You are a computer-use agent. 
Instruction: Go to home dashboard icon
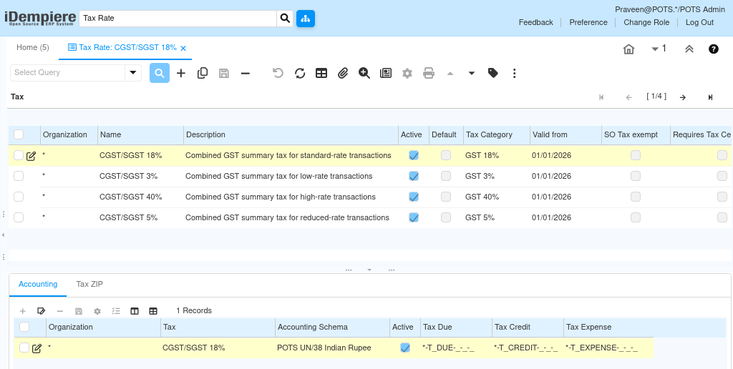tap(628, 49)
